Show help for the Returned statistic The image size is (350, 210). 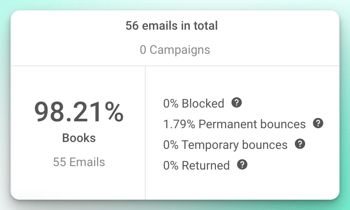click(242, 164)
